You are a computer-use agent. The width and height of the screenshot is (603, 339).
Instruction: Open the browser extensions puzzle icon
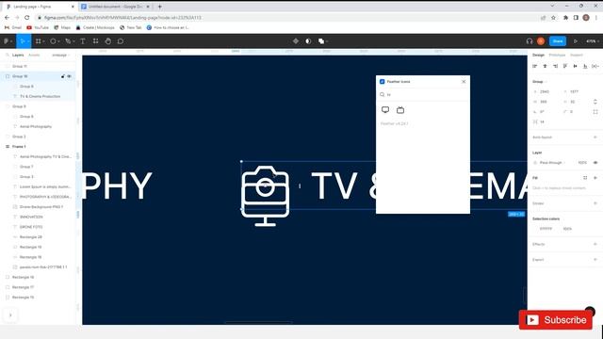pos(565,17)
